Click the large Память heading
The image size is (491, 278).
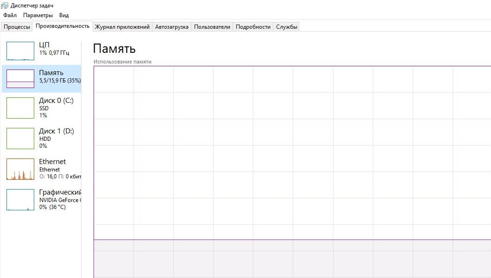coord(114,49)
